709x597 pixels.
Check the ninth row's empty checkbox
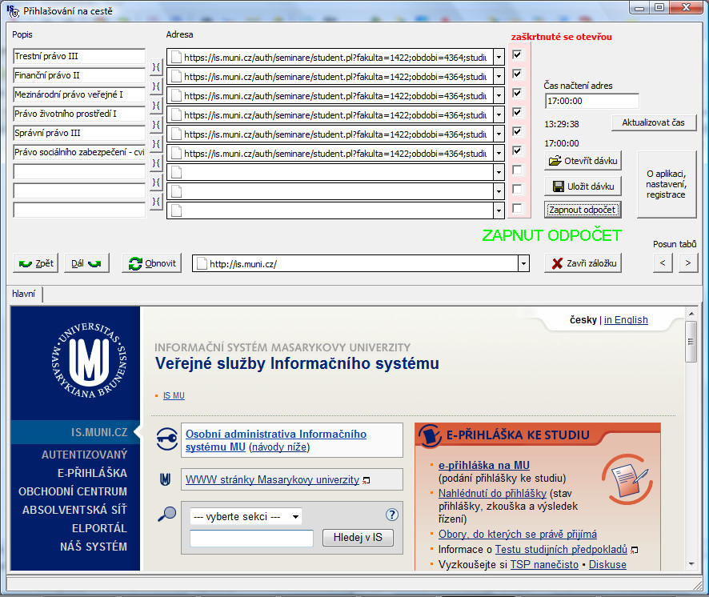click(x=517, y=209)
